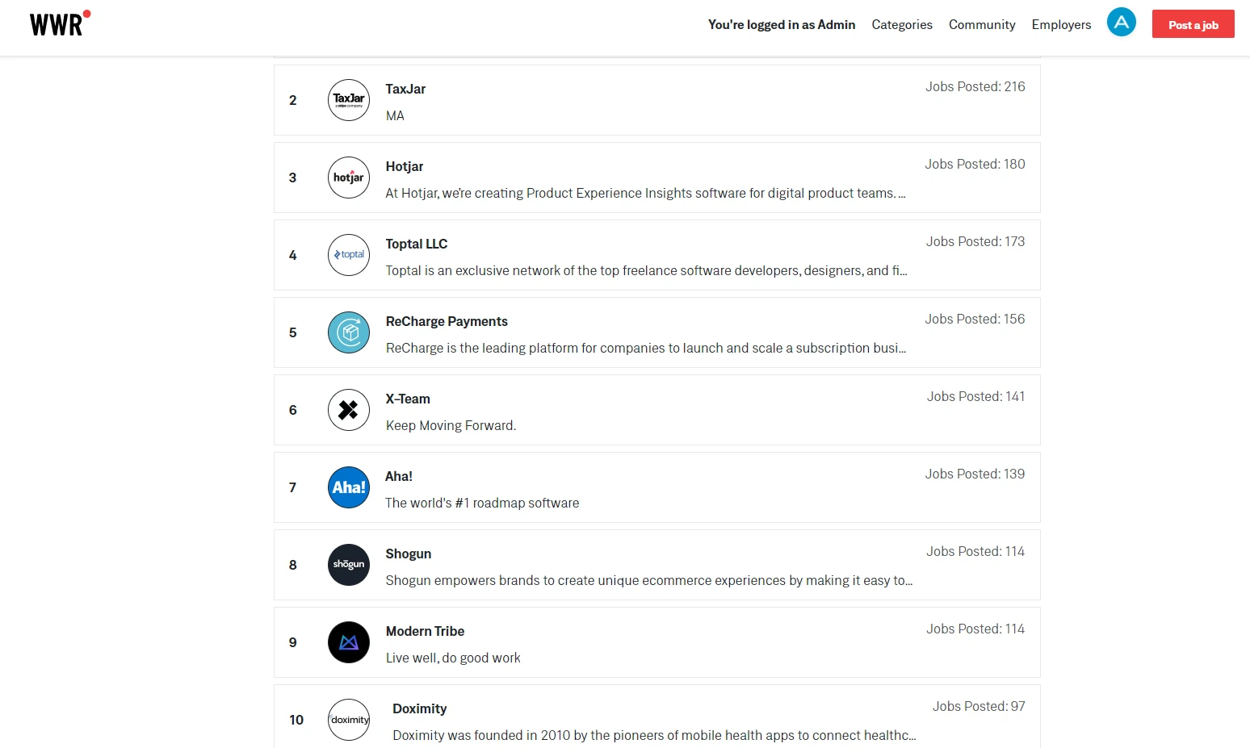Click 'Jobs Posted: 173' for Toptal
Viewport: 1250px width, 748px height.
tap(975, 241)
